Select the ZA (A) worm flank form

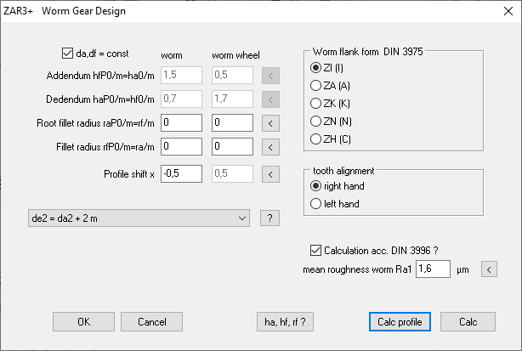317,85
